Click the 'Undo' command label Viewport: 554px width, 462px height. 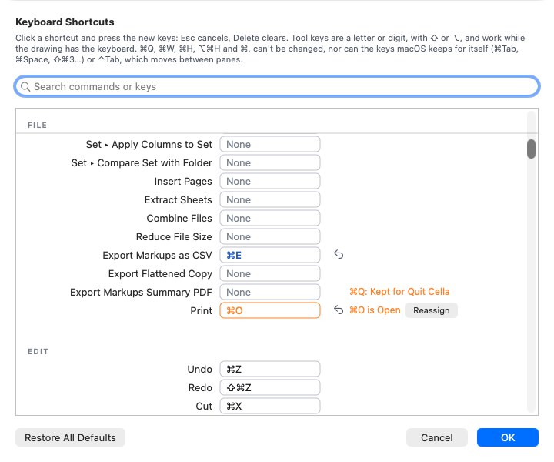tap(199, 369)
